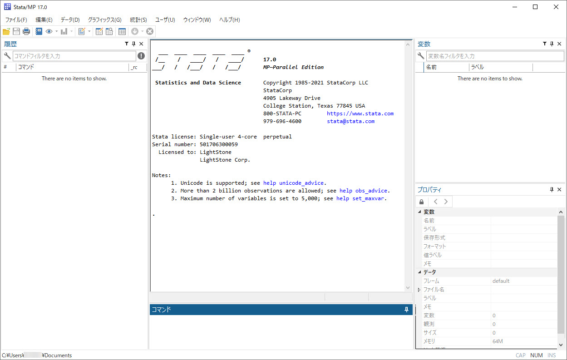Image resolution: width=567 pixels, height=360 pixels.
Task: Close the Properties (プロパティ) panel
Action: coord(559,190)
